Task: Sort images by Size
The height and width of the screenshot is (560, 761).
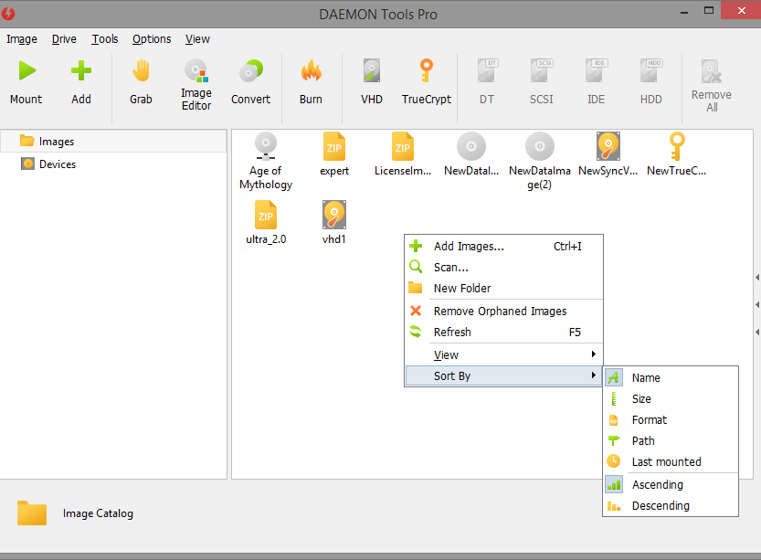Action: 671,399
